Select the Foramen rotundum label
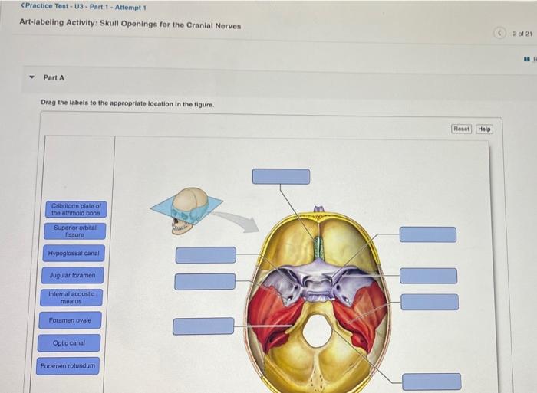 point(68,366)
